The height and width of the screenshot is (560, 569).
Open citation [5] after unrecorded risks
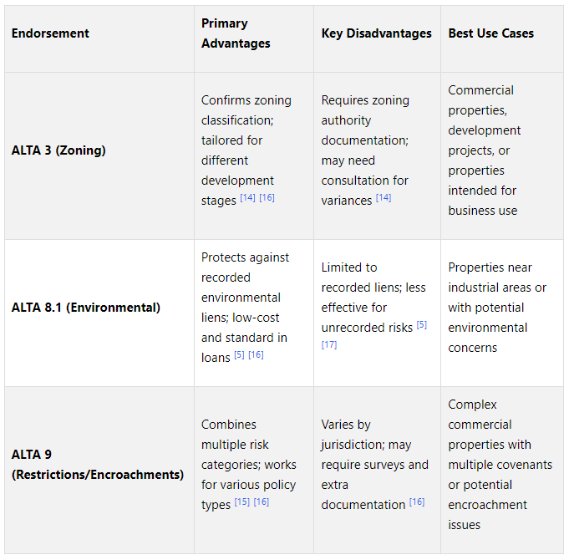tap(422, 324)
